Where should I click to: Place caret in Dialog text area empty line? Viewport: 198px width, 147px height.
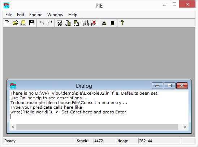click(99, 117)
